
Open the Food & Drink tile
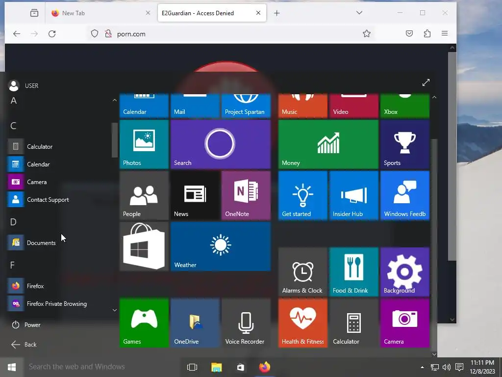click(354, 272)
